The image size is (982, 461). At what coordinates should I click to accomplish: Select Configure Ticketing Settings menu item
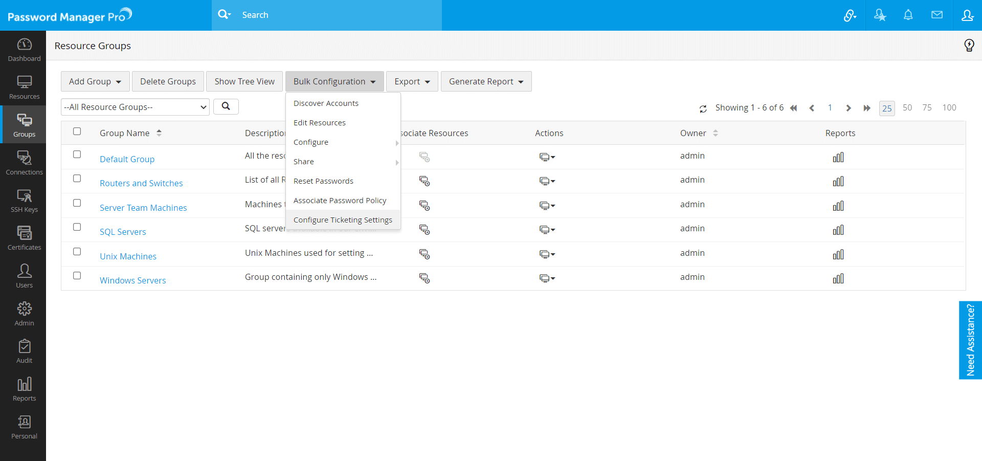coord(343,220)
